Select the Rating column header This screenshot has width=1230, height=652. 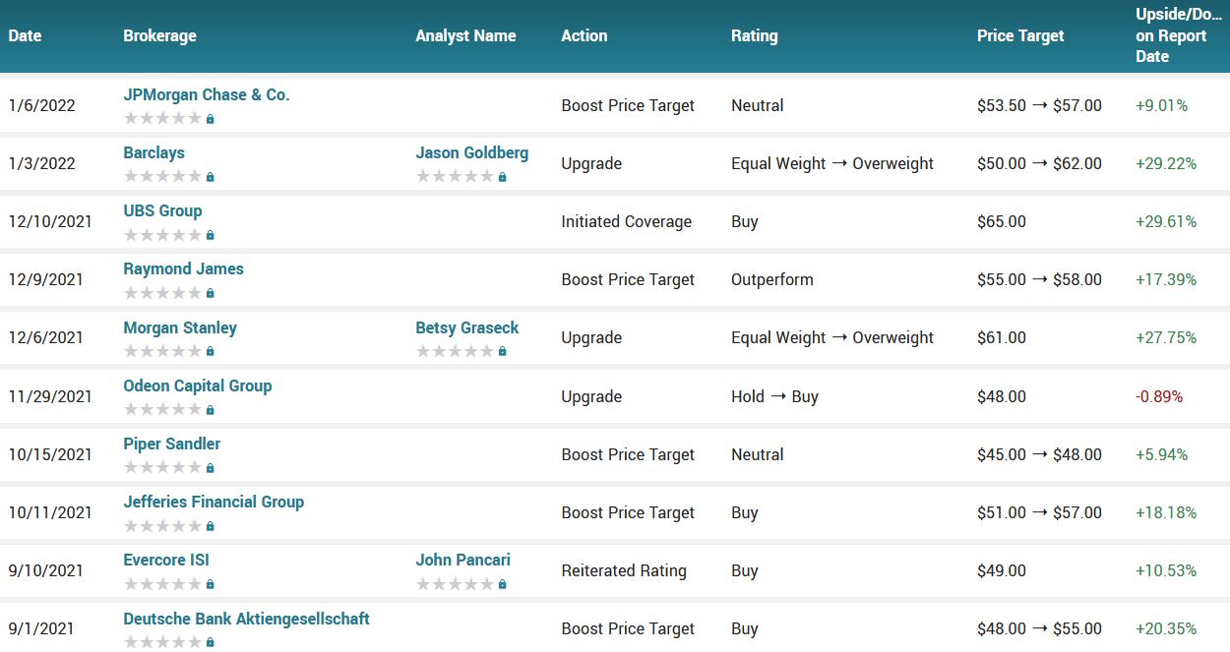point(755,36)
